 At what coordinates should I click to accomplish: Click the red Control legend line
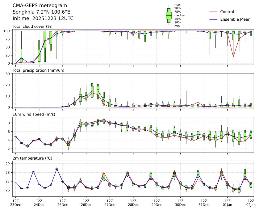[x=214, y=12]
